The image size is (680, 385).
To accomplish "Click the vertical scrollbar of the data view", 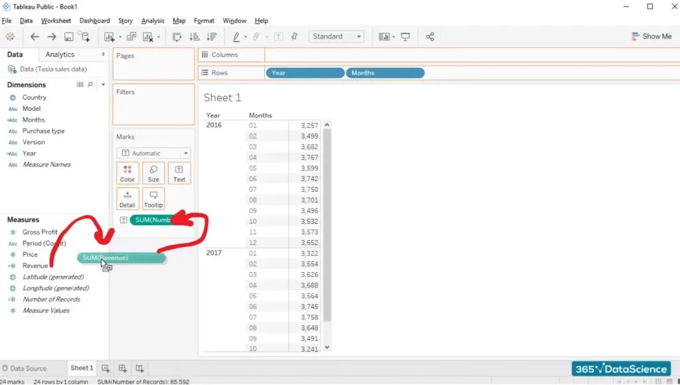I will 327,232.
